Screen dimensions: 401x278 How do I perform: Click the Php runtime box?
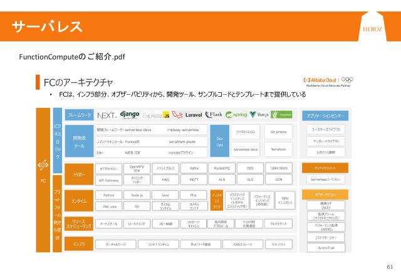tap(194, 195)
